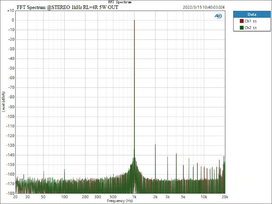This screenshot has height=204, width=272.
Task: Click the Data legend header
Action: (x=251, y=14)
